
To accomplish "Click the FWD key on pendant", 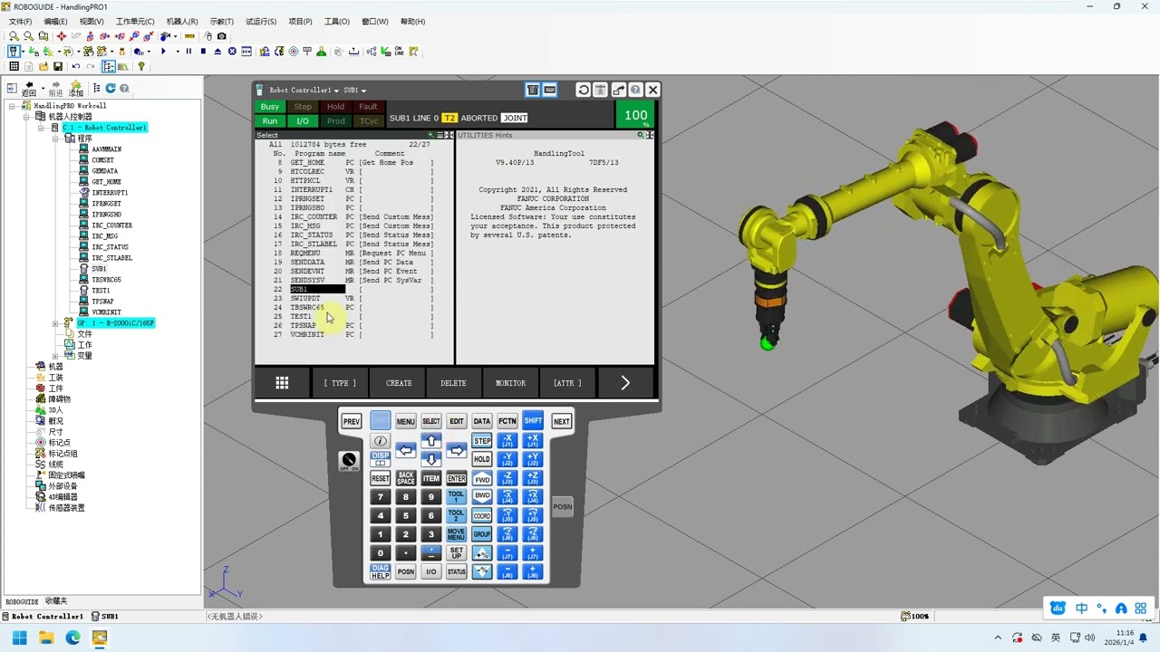I will (x=482, y=479).
